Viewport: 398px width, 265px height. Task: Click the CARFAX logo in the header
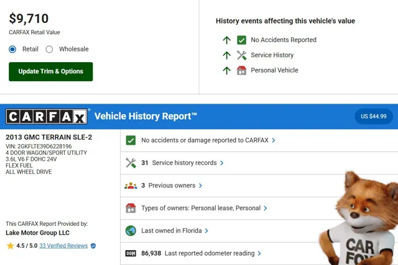tap(47, 117)
